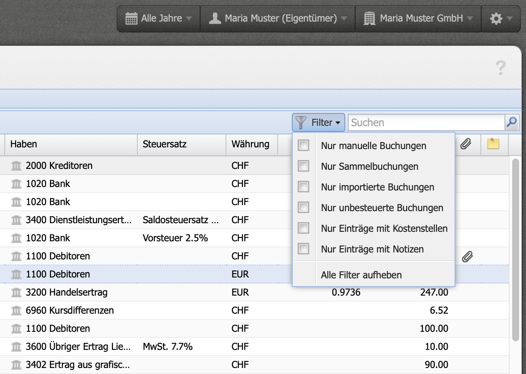Enable the Nur manuelle Buchungen filter
This screenshot has height=374, width=526.
pyautogui.click(x=303, y=146)
